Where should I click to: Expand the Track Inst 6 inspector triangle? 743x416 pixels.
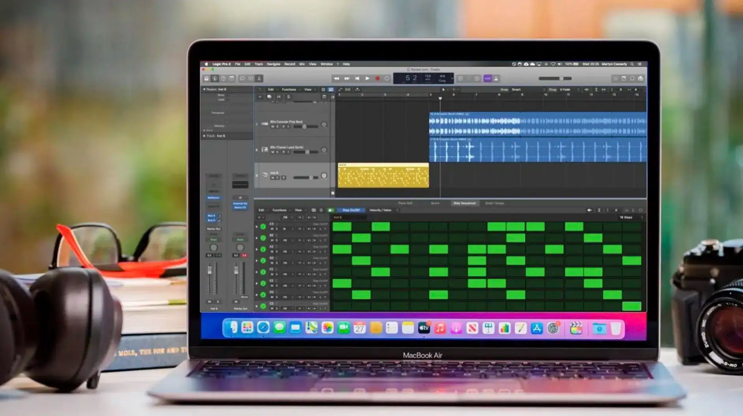(x=204, y=136)
